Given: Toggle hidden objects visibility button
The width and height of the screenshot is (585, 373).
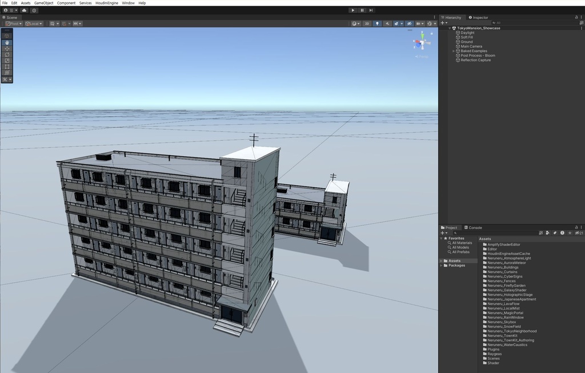Looking at the screenshot, I should coord(409,23).
